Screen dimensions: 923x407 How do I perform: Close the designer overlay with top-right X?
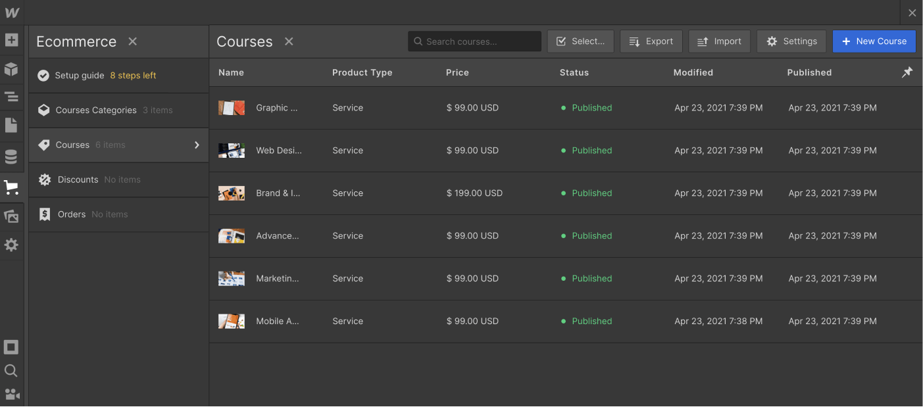click(x=912, y=13)
